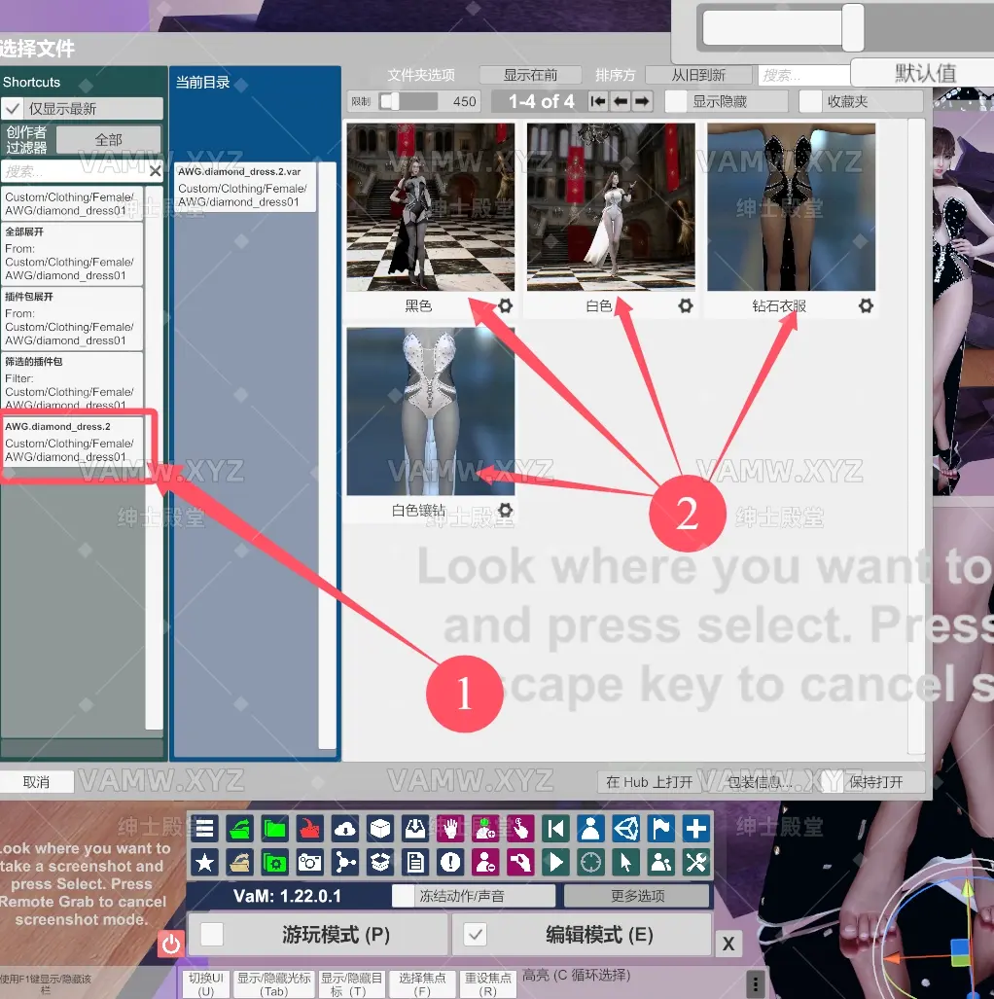
Task: Click the white plus add icon
Action: [x=696, y=829]
